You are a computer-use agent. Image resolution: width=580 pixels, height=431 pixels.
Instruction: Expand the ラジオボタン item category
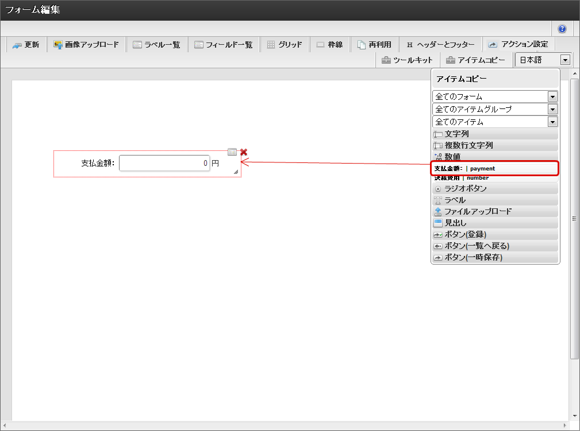[x=495, y=188]
